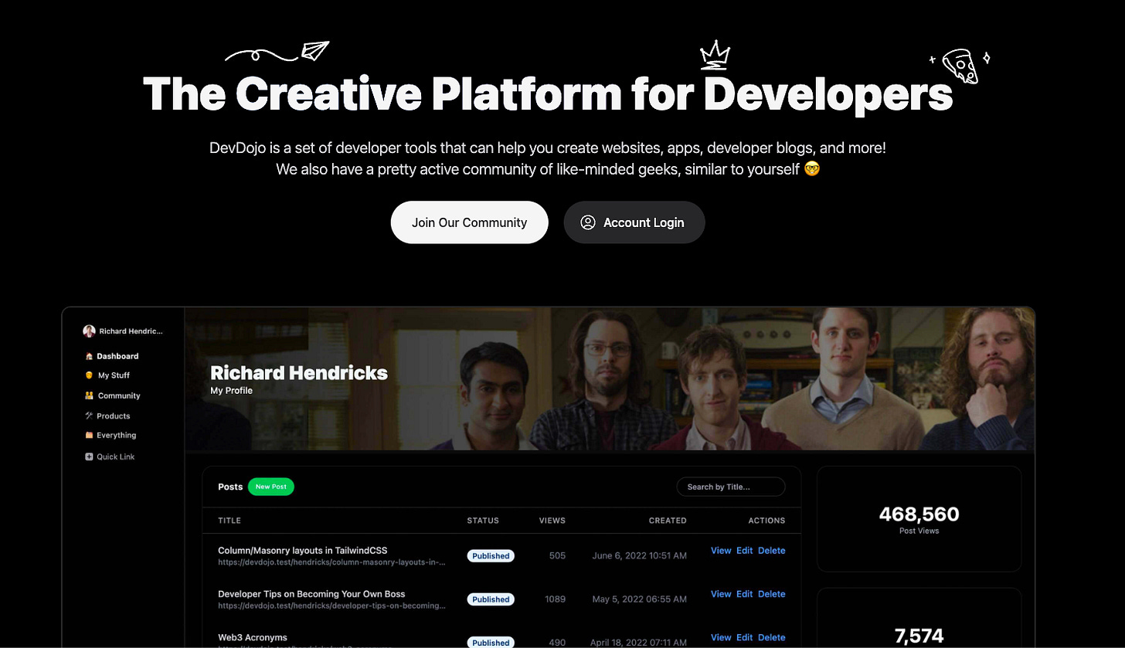The height and width of the screenshot is (648, 1125).
Task: Delete the Developer Tips post
Action: [771, 594]
